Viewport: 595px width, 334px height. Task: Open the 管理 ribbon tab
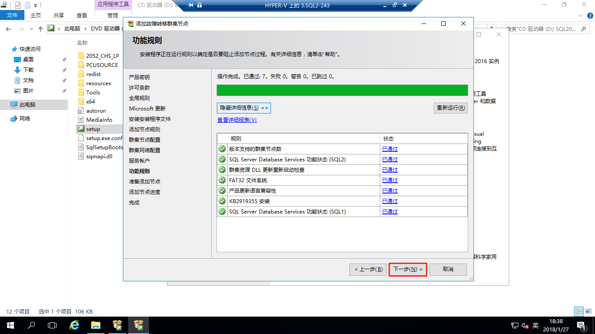(113, 15)
